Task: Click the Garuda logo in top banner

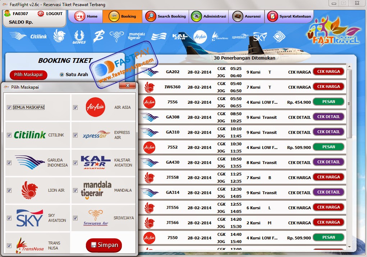Action: (18, 36)
